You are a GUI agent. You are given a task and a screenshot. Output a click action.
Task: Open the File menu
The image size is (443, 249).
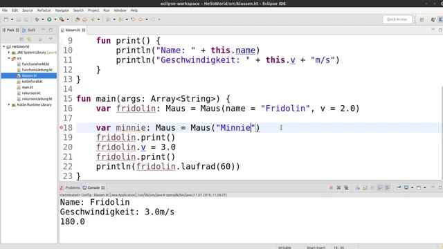click(x=5, y=10)
